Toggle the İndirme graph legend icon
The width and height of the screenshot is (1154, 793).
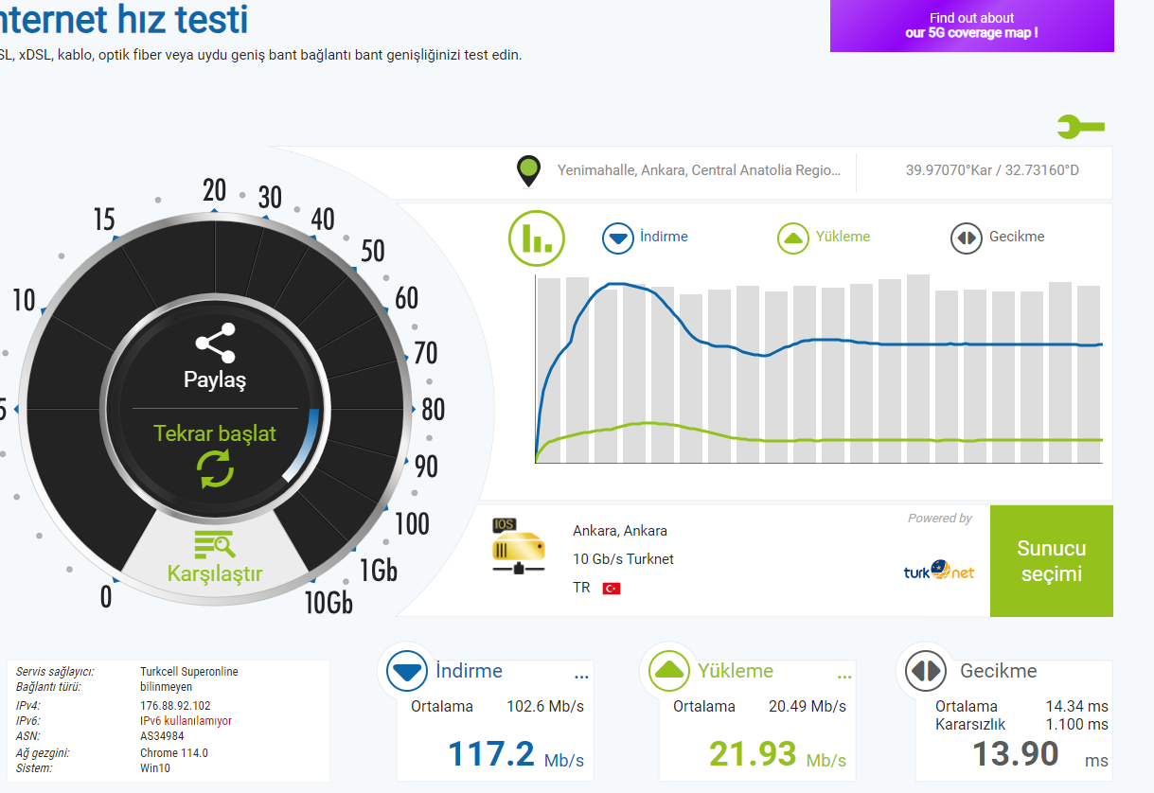pos(618,238)
